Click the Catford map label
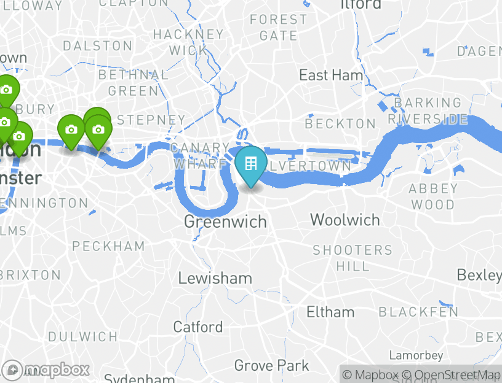The image size is (502, 383). pos(198,327)
